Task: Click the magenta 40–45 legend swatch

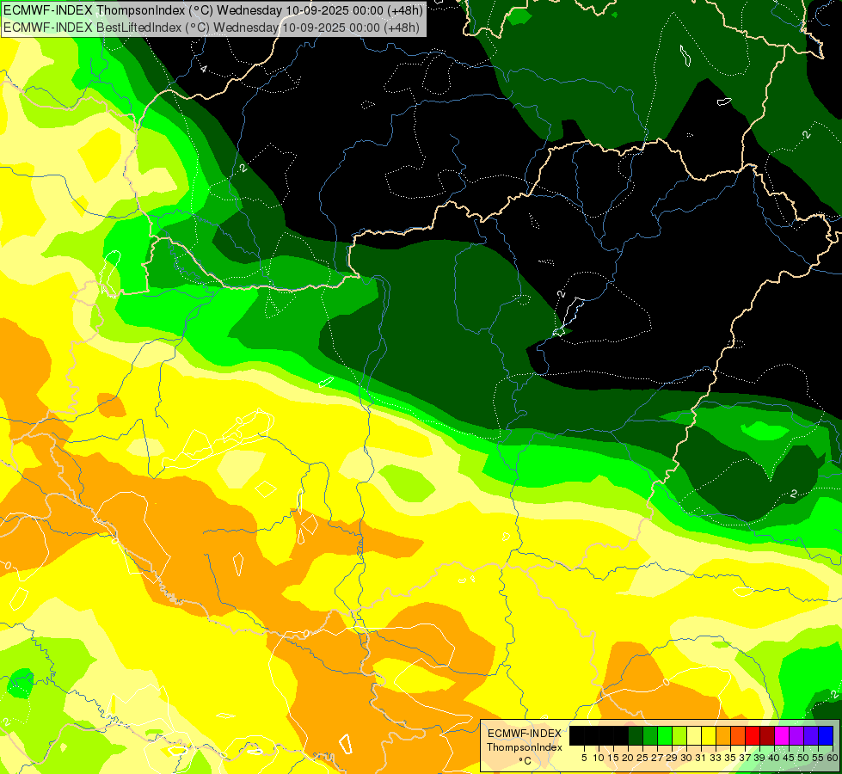Action: click(x=782, y=735)
